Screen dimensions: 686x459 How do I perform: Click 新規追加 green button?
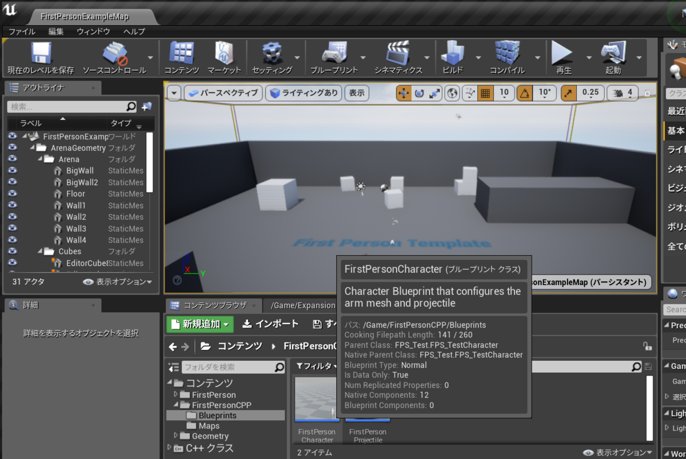coord(200,324)
